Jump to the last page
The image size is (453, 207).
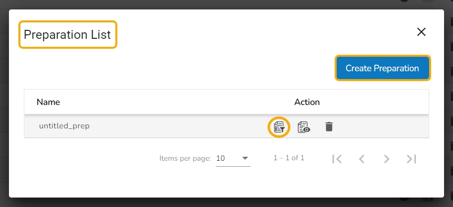(x=411, y=159)
